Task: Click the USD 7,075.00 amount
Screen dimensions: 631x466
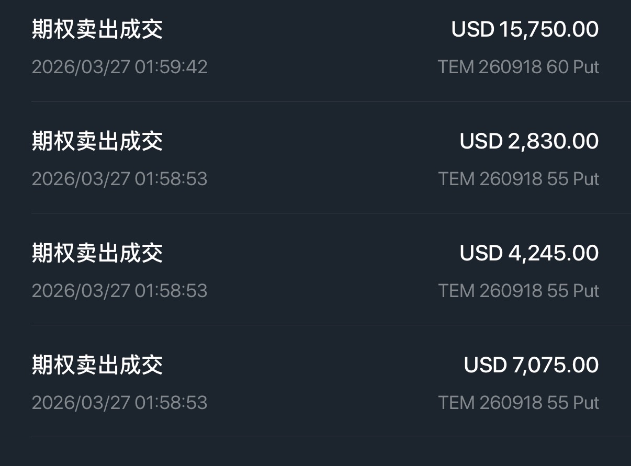Action: pyautogui.click(x=531, y=365)
